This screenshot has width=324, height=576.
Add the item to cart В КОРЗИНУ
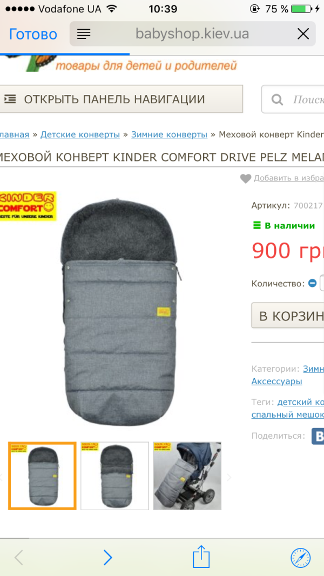point(288,316)
